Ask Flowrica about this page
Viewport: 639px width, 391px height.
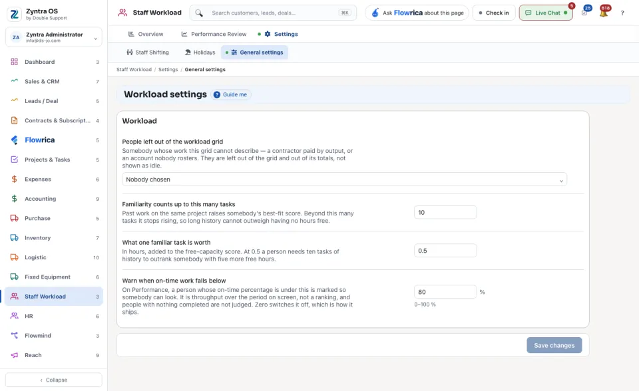pos(417,13)
